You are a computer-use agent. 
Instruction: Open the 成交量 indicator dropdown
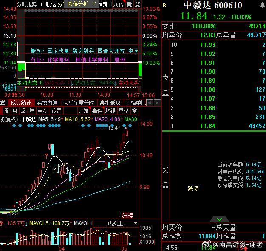[x=115, y=223]
